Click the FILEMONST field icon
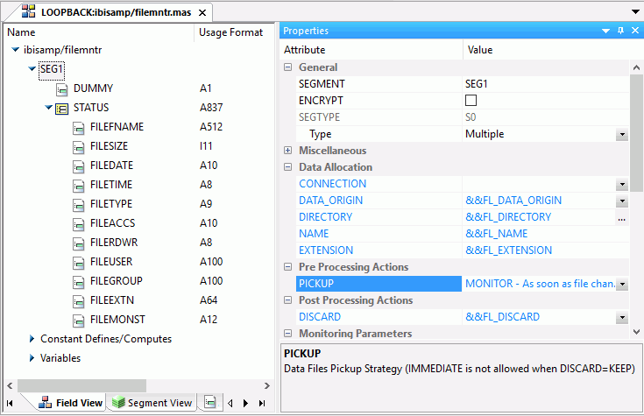The height and width of the screenshot is (416, 644). [x=79, y=321]
